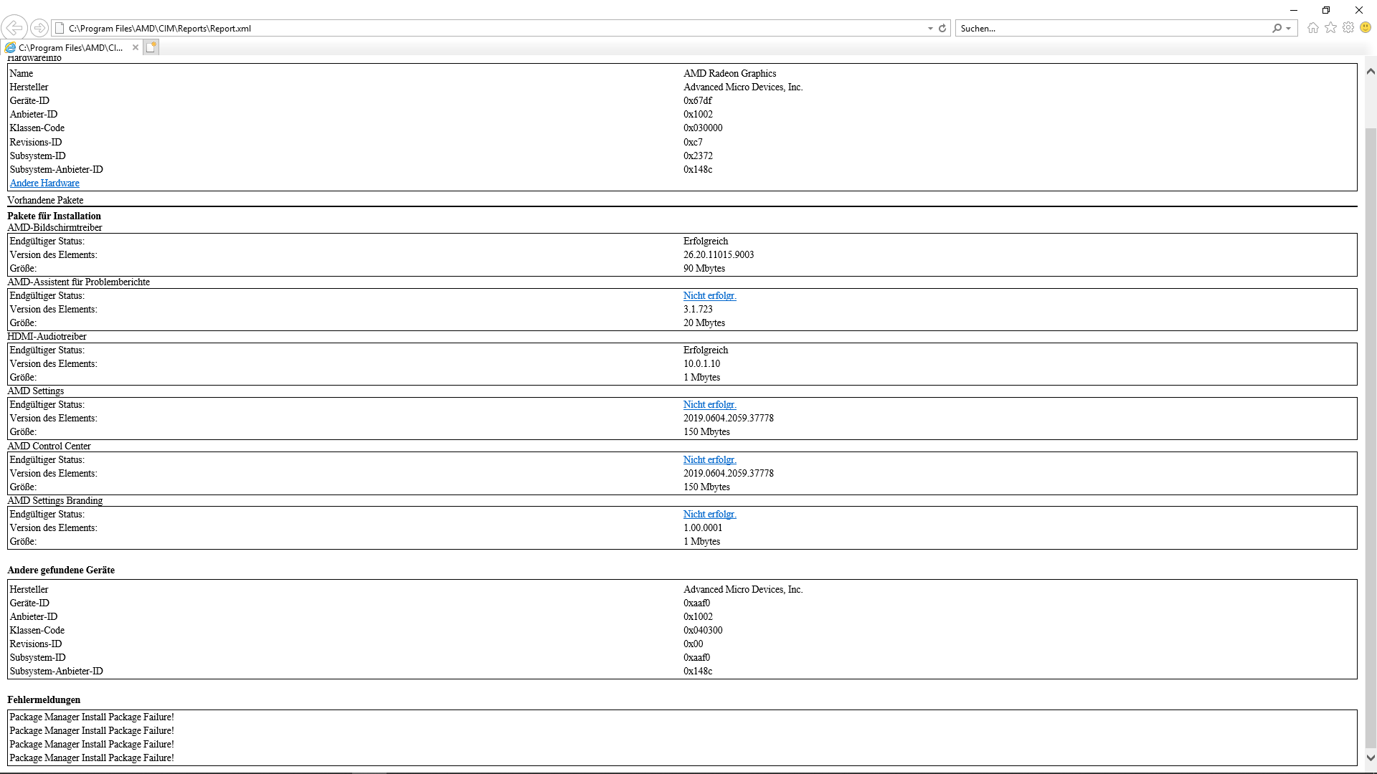Open the Tools gear icon menu
Image resolution: width=1377 pixels, height=774 pixels.
coord(1348,28)
